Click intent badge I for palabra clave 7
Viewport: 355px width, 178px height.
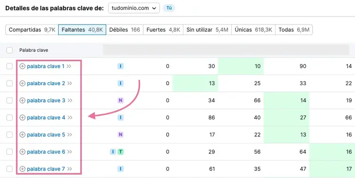(x=120, y=169)
